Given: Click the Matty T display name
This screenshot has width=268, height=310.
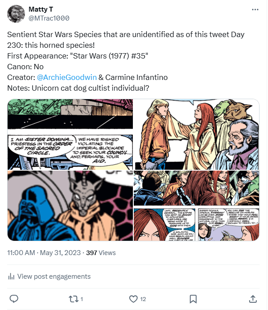Looking at the screenshot, I should [40, 9].
